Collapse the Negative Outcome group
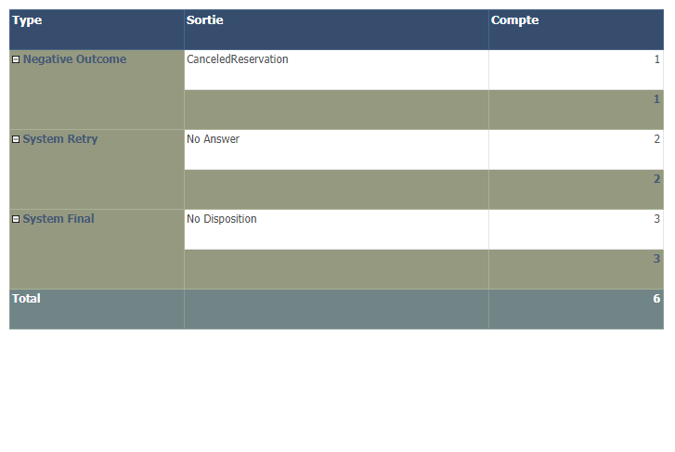The height and width of the screenshot is (452, 675). [16, 59]
